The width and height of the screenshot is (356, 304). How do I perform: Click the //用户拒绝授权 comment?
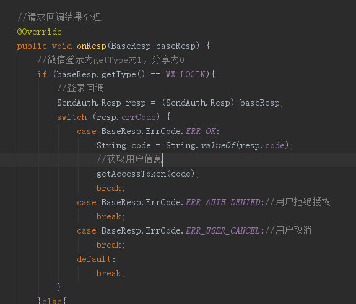point(297,202)
